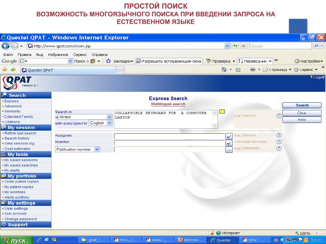Click the Inventor input field

tap(170, 143)
